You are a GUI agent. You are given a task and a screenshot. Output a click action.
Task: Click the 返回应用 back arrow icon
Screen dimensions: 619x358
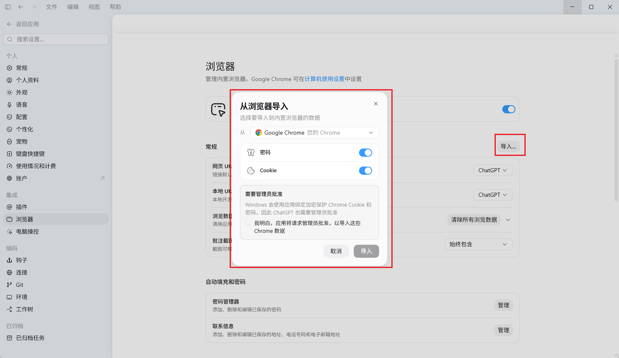point(9,24)
